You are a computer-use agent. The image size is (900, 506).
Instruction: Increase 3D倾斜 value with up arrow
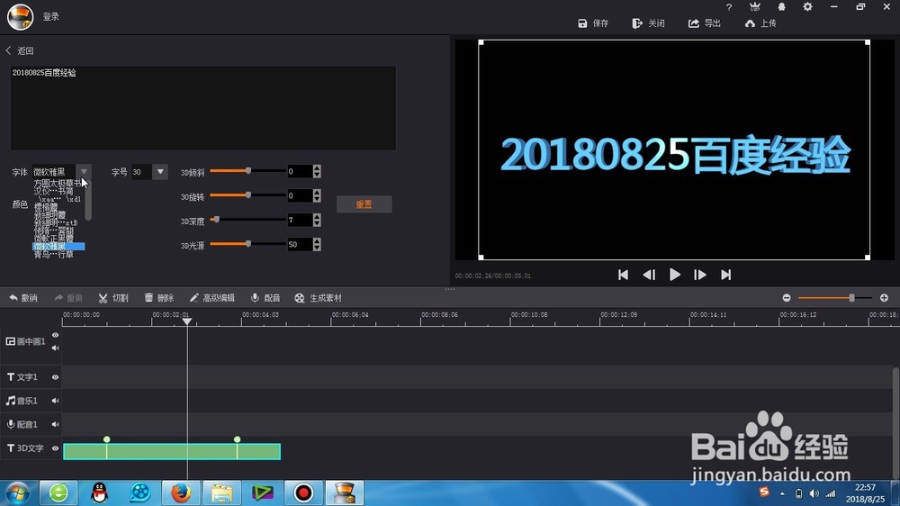pos(317,167)
